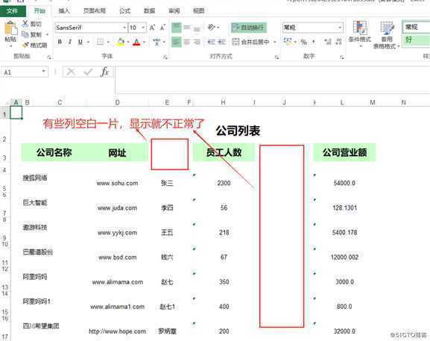Switch to the Home (开始) tab

(x=39, y=10)
